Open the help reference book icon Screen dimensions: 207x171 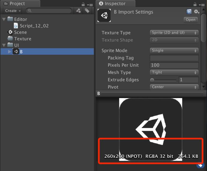click(189, 12)
